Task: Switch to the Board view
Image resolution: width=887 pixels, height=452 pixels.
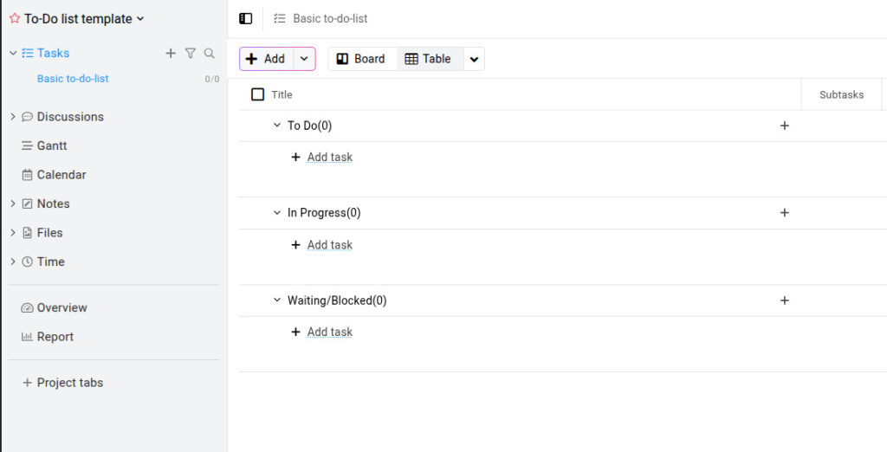Action: tap(362, 59)
